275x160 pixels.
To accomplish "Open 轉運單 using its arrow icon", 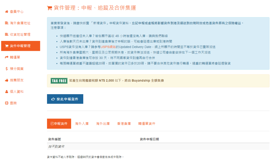I will pos(7,57).
